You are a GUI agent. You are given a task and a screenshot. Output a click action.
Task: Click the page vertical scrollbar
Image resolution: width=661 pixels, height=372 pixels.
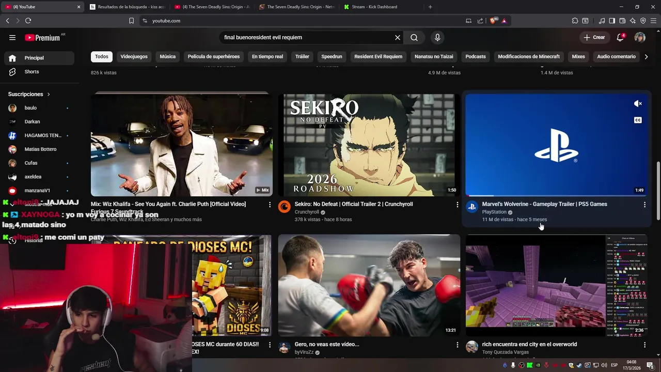(658, 191)
